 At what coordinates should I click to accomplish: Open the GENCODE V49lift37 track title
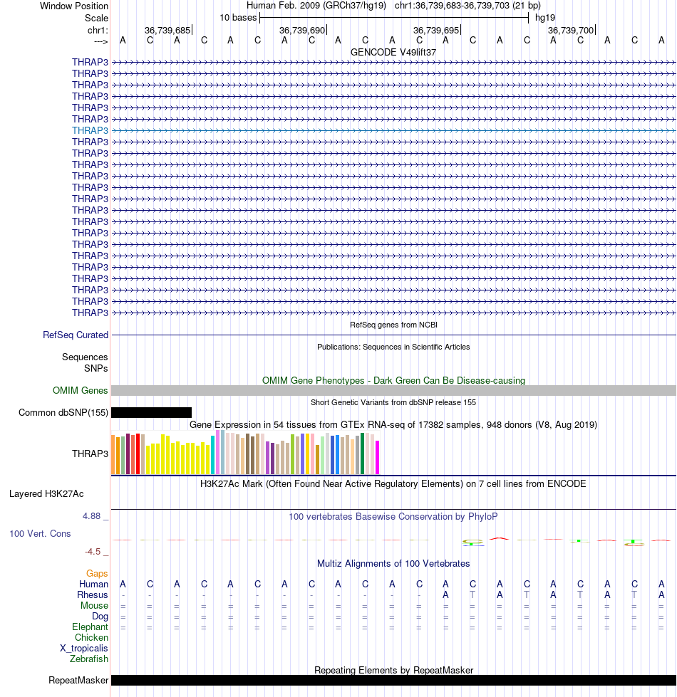(393, 52)
